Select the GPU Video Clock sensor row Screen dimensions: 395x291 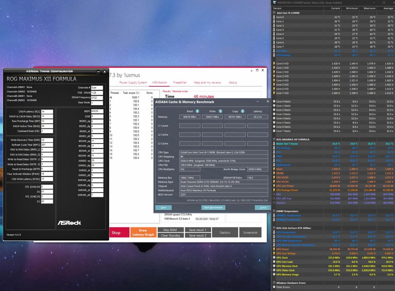[333, 270]
